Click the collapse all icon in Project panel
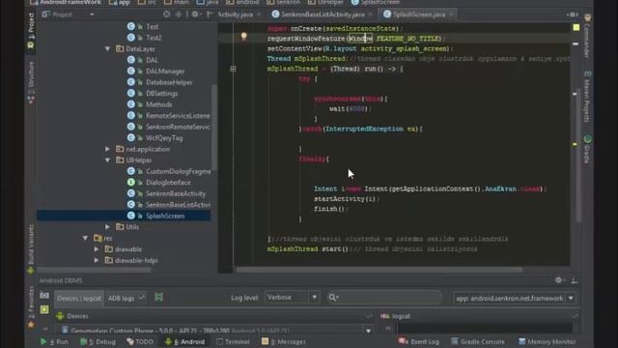The width and height of the screenshot is (618, 348). (179, 14)
